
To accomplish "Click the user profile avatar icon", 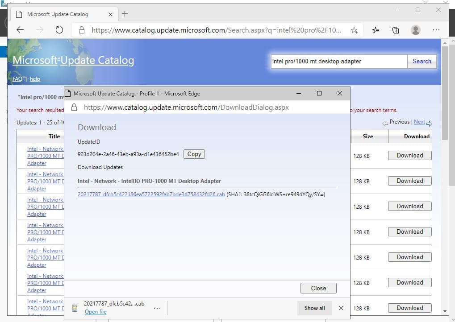I will click(416, 30).
